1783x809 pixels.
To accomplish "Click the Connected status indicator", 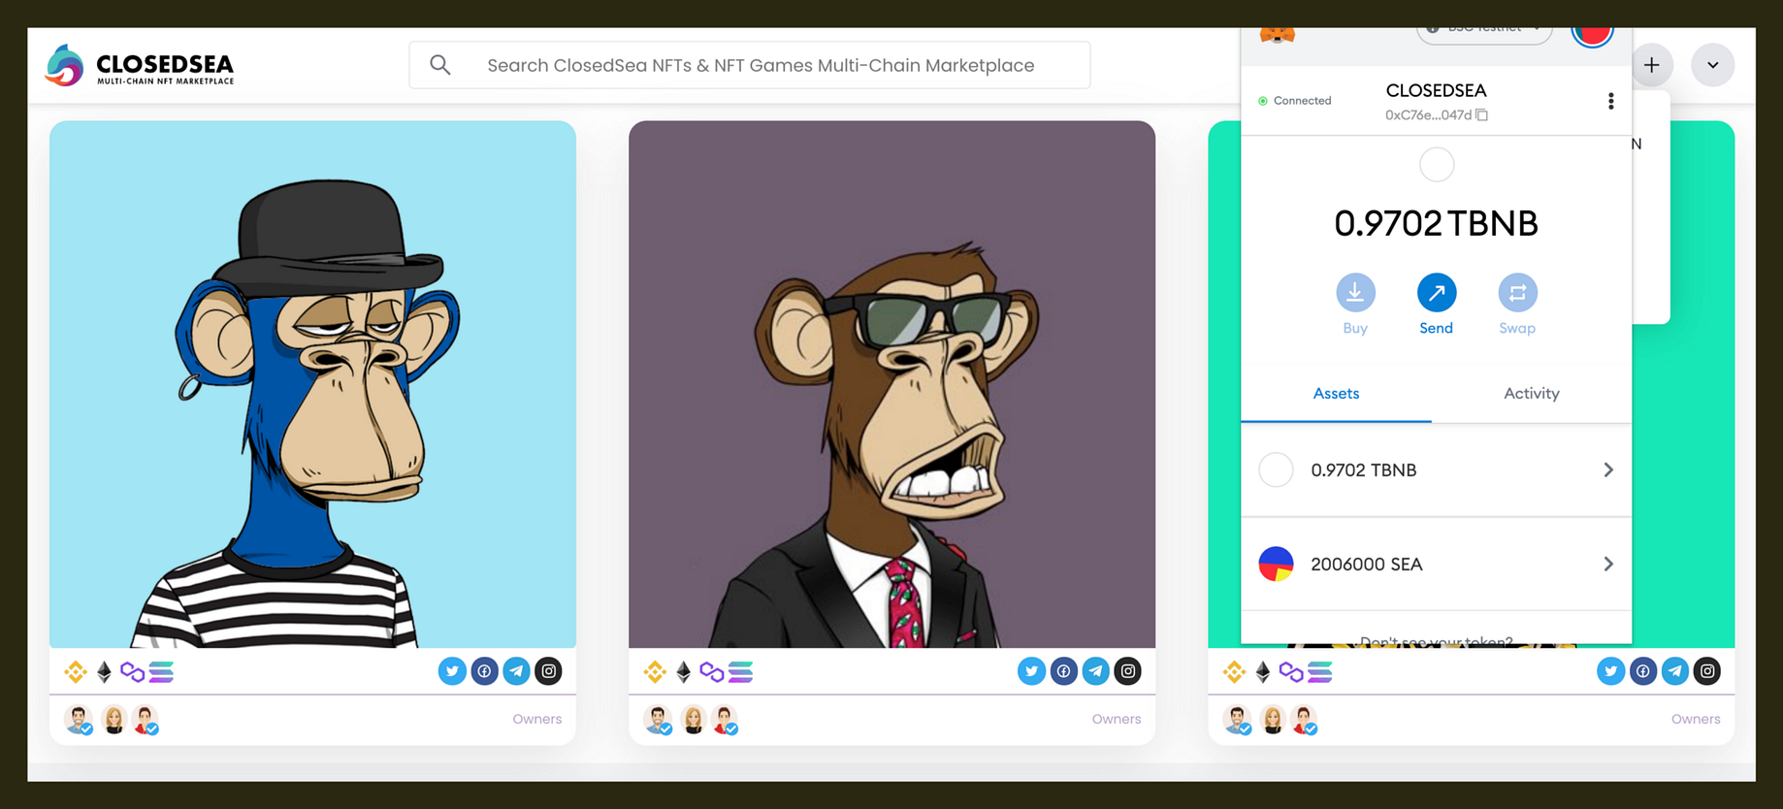I will [1295, 101].
